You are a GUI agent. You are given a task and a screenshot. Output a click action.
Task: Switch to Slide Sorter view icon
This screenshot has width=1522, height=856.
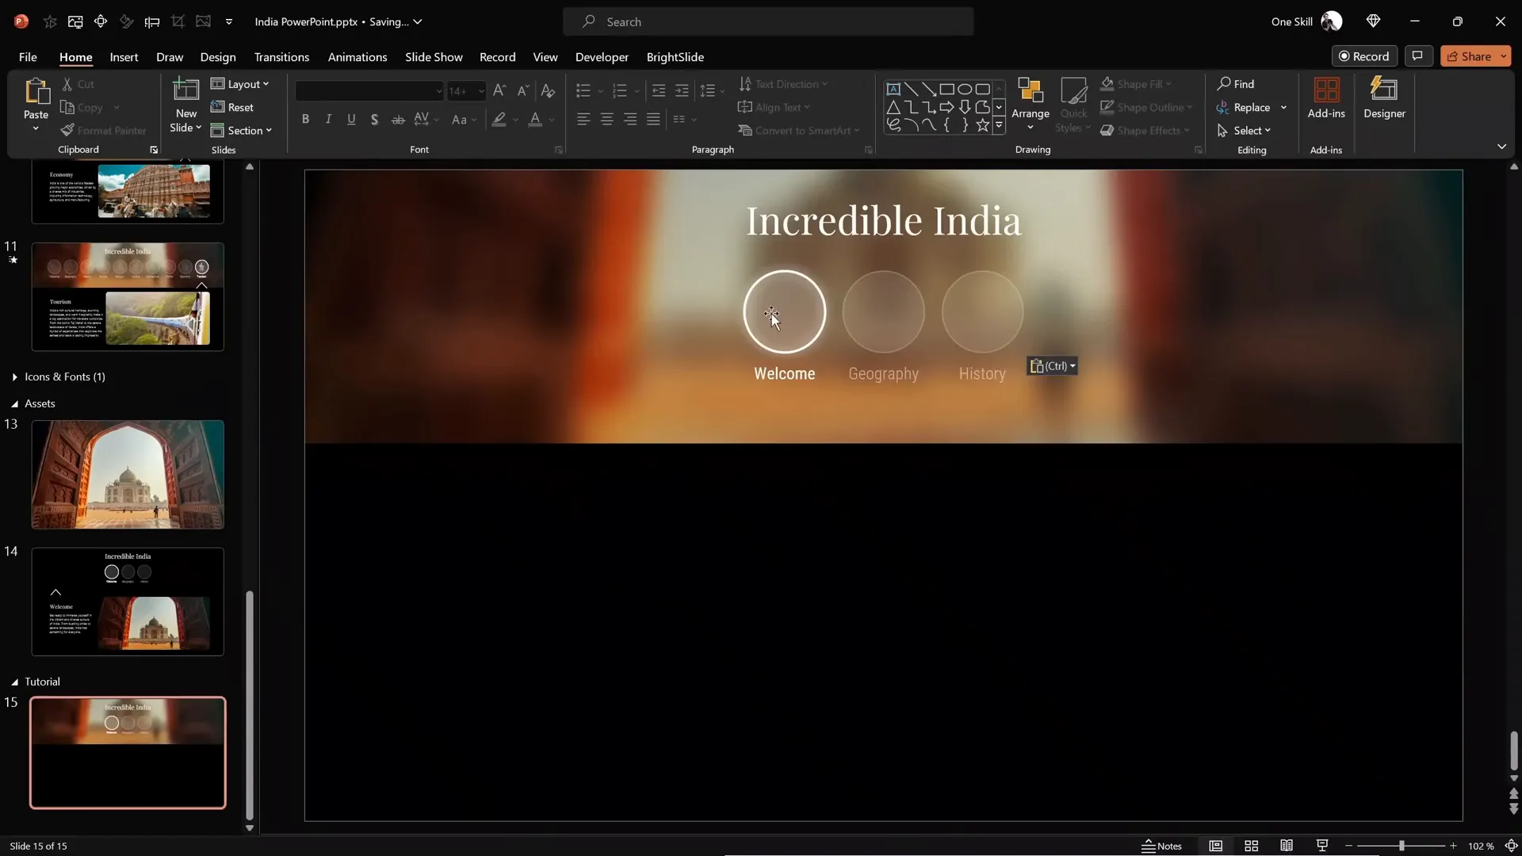pos(1252,846)
